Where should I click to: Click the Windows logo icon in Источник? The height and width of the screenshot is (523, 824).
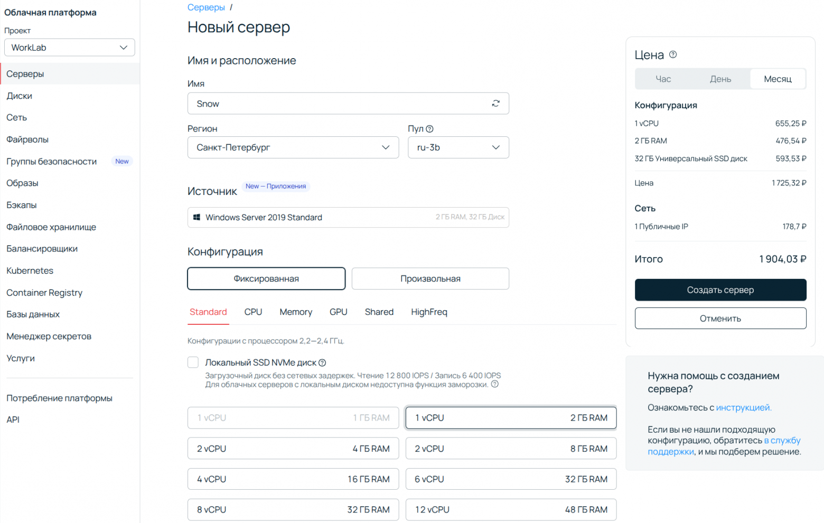pos(196,217)
